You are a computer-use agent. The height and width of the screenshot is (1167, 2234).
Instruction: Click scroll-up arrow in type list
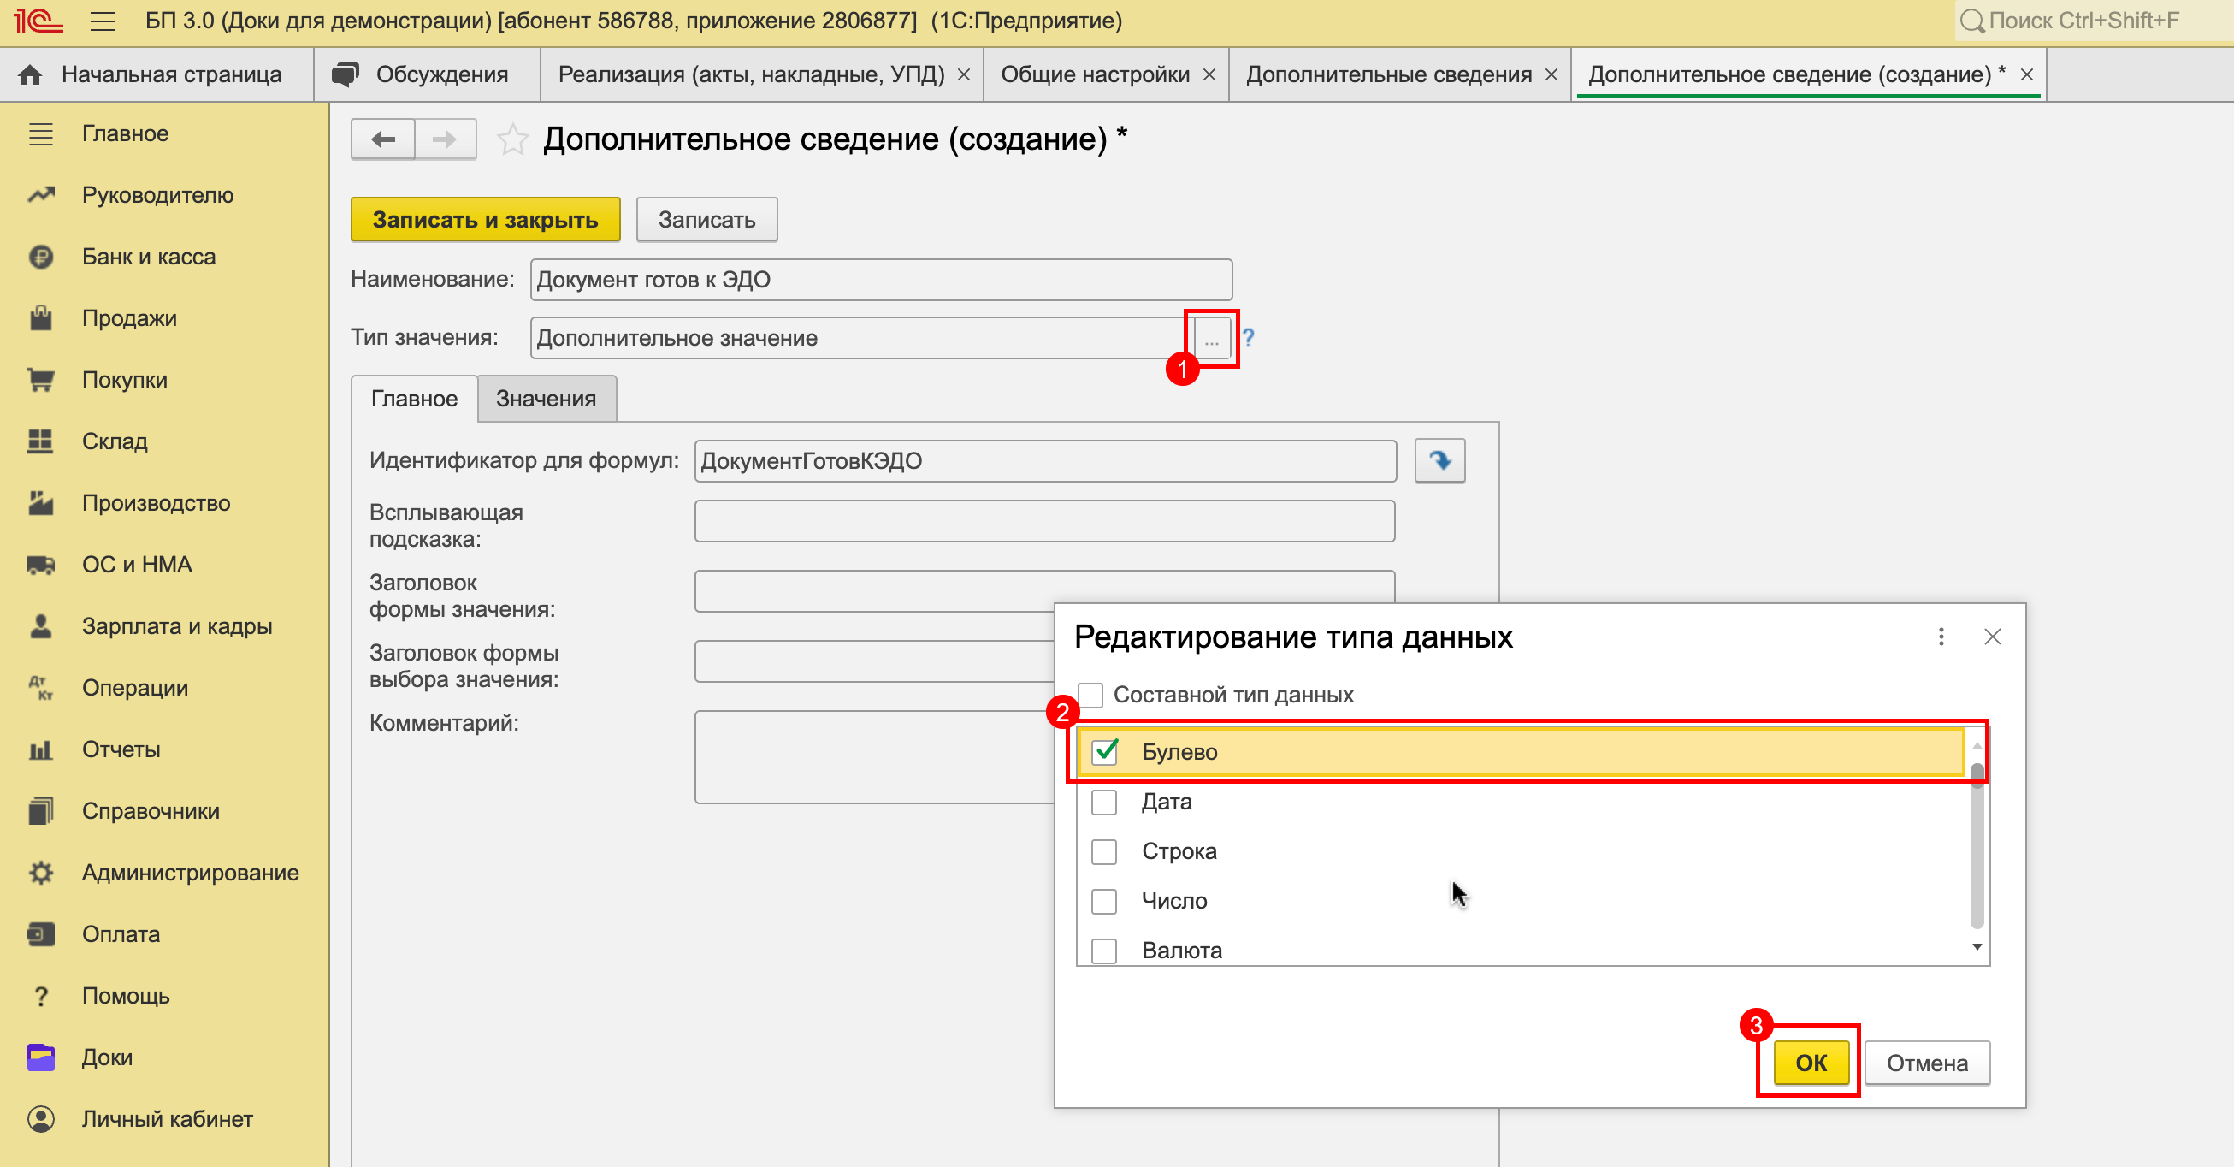[x=1977, y=745]
